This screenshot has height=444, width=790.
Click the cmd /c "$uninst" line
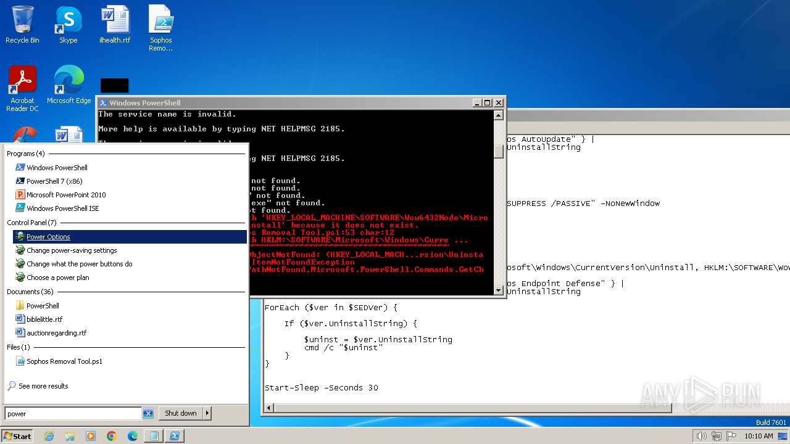pyautogui.click(x=343, y=347)
